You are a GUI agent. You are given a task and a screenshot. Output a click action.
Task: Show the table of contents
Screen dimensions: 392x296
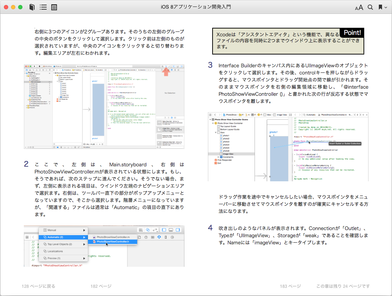(x=43, y=7)
